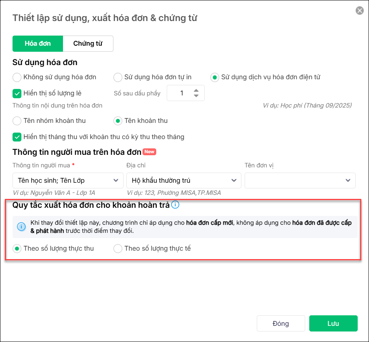369x342 pixels.
Task: Click the "Đóng" button
Action: tap(281, 323)
